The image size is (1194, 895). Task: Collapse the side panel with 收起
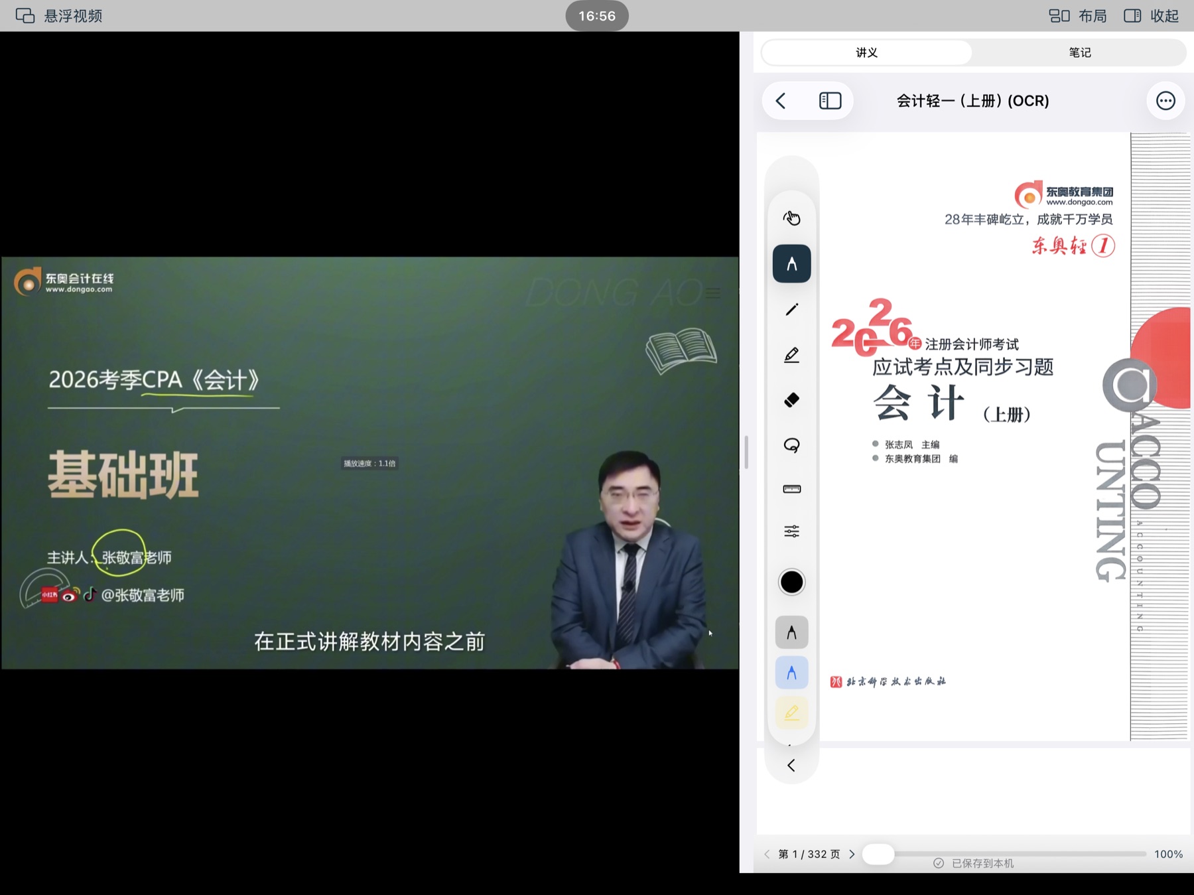click(x=1152, y=16)
